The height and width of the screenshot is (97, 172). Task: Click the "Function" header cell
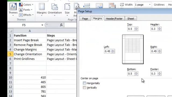tap(30, 36)
